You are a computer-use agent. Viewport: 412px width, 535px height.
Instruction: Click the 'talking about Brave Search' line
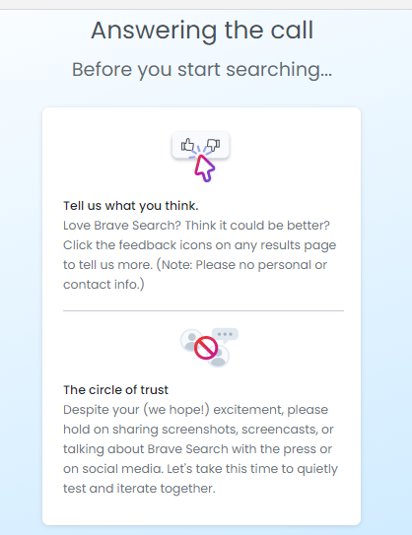coord(198,449)
